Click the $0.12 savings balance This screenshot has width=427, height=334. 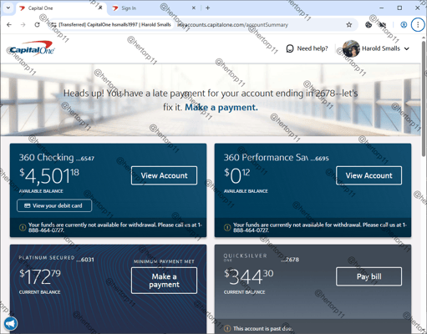(236, 176)
